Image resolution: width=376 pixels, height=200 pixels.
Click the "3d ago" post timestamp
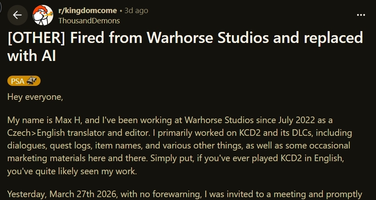tap(136, 11)
